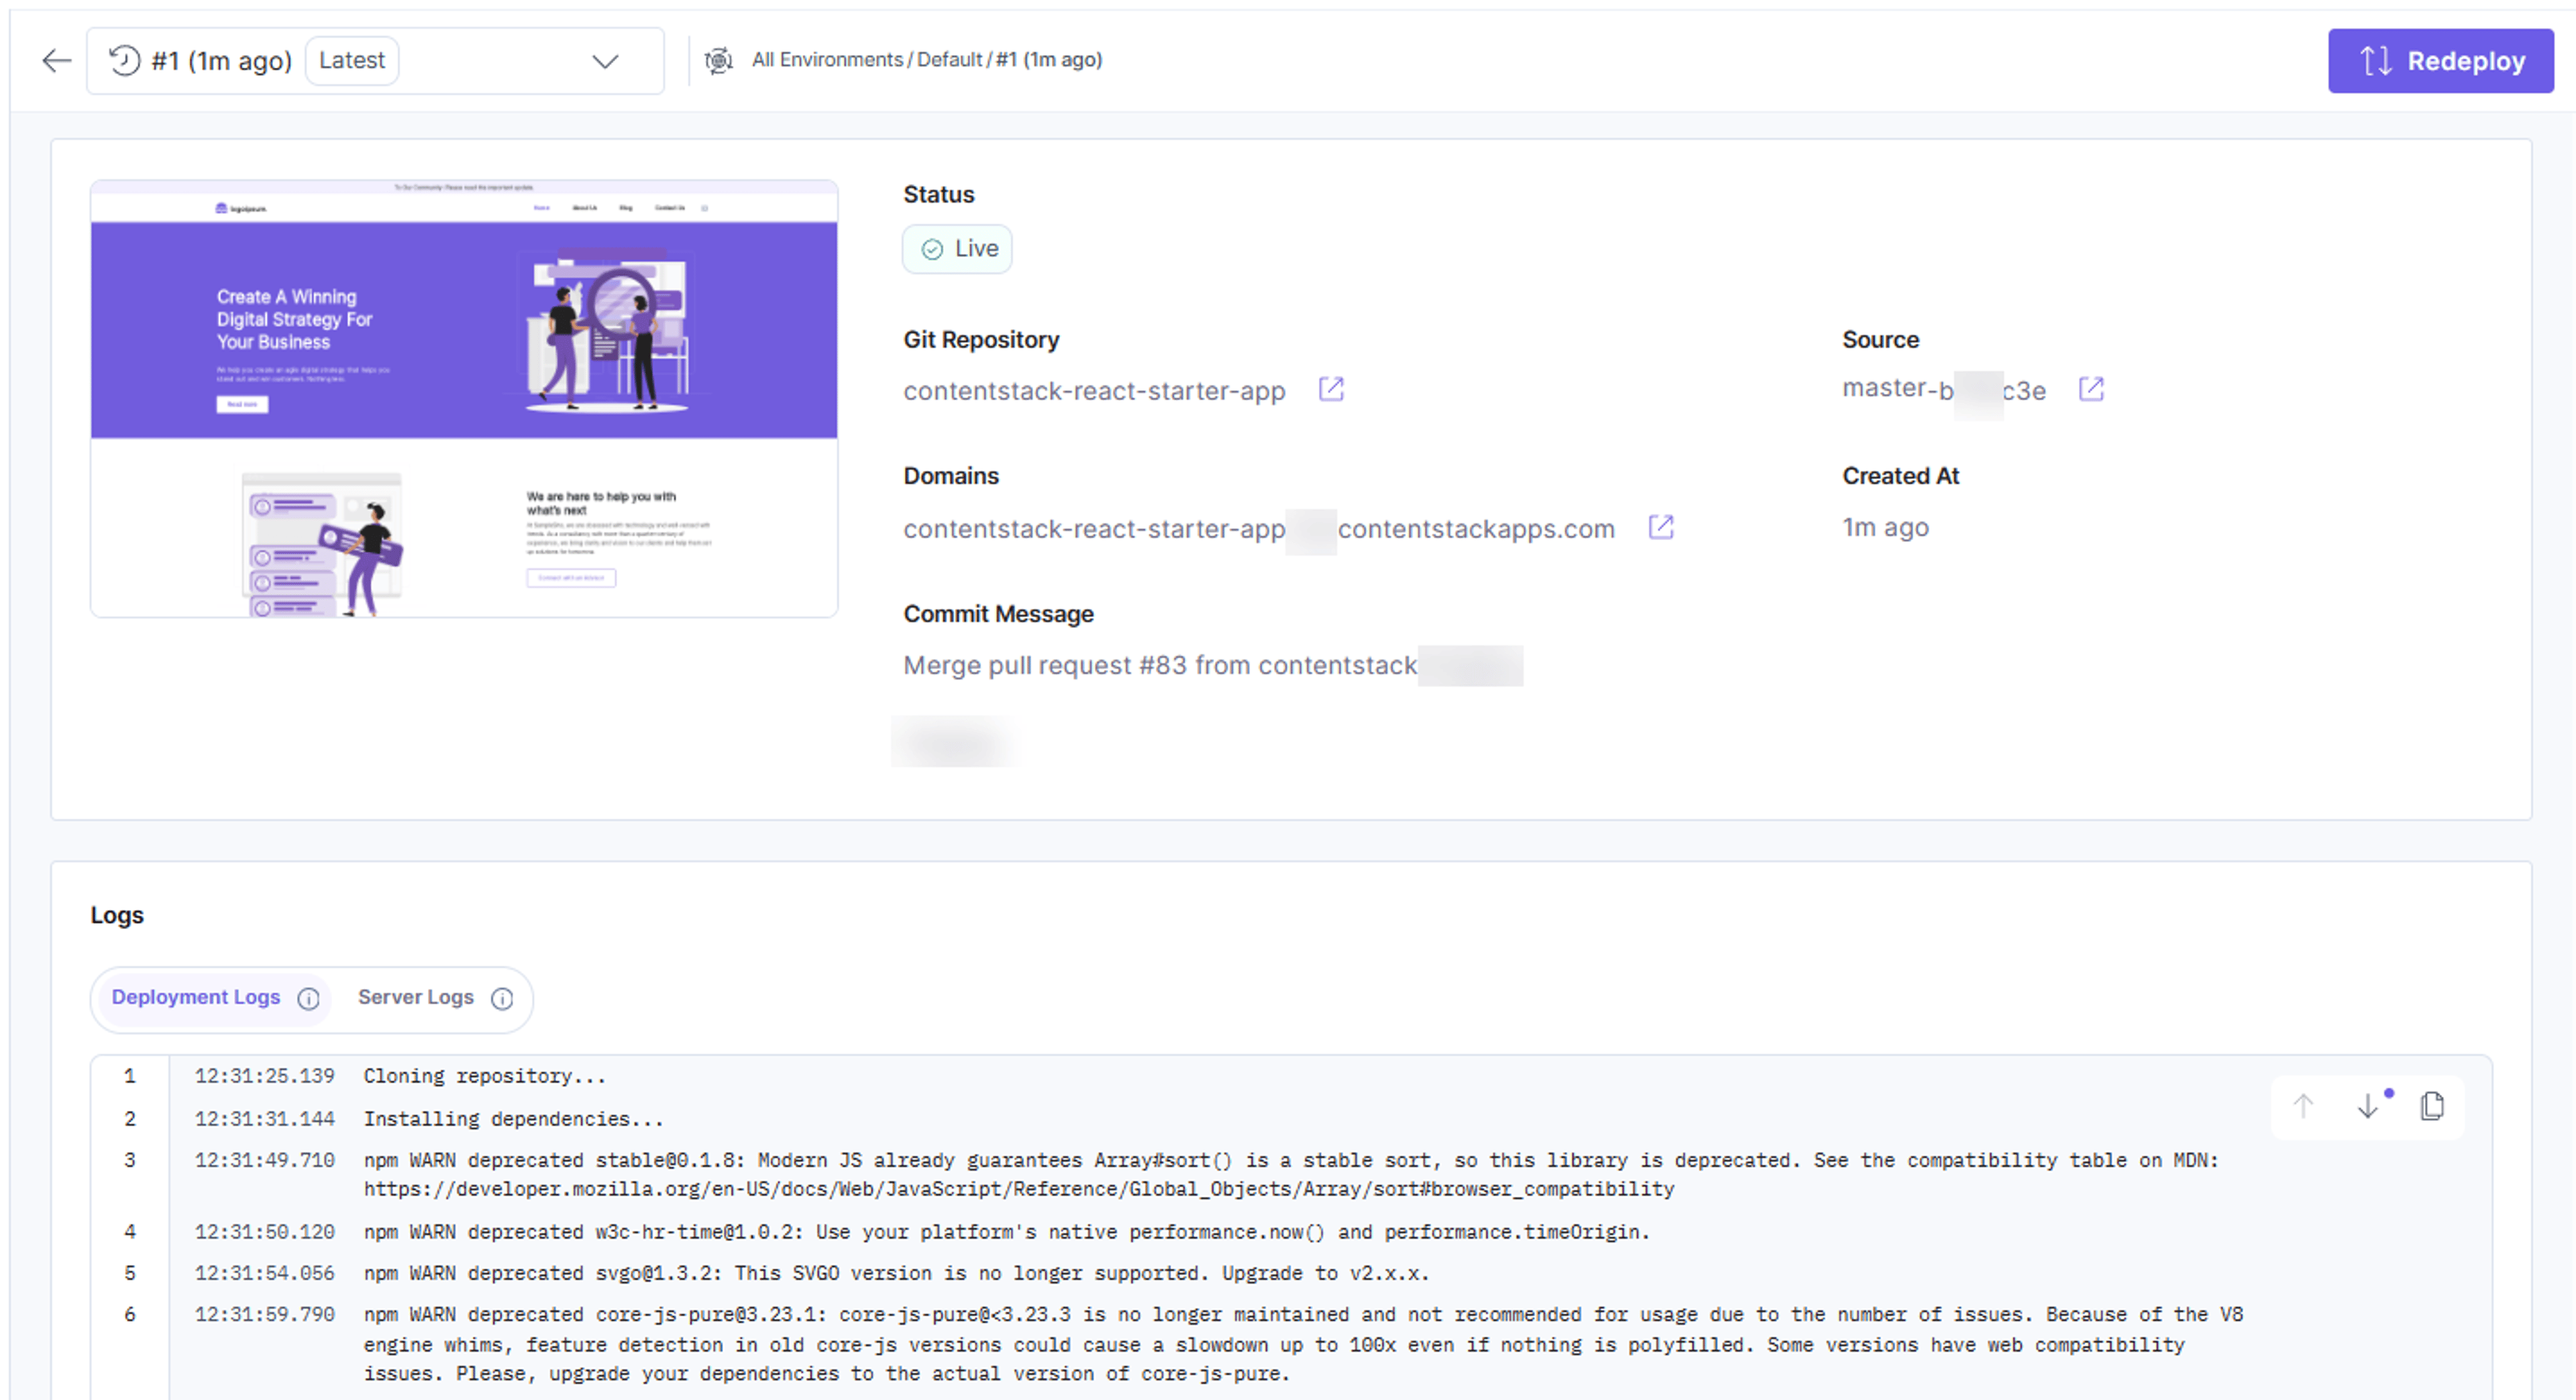Viewport: 2576px width, 1400px height.
Task: Click timestamp 12:31:49.710
Action: click(264, 1161)
